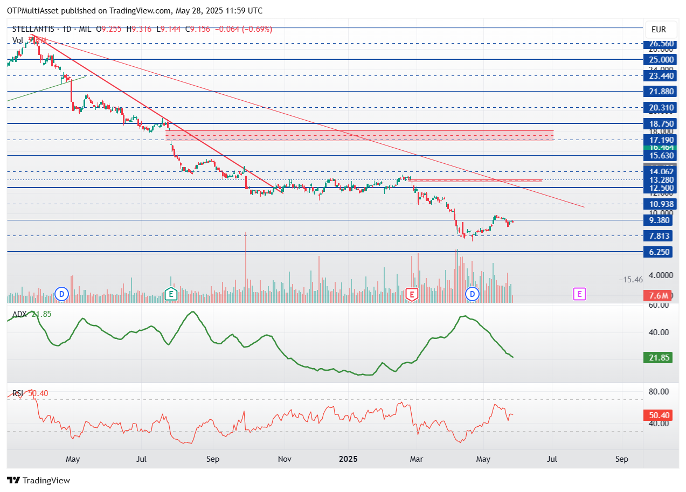Click the 2025 year label on time axis

(349, 459)
